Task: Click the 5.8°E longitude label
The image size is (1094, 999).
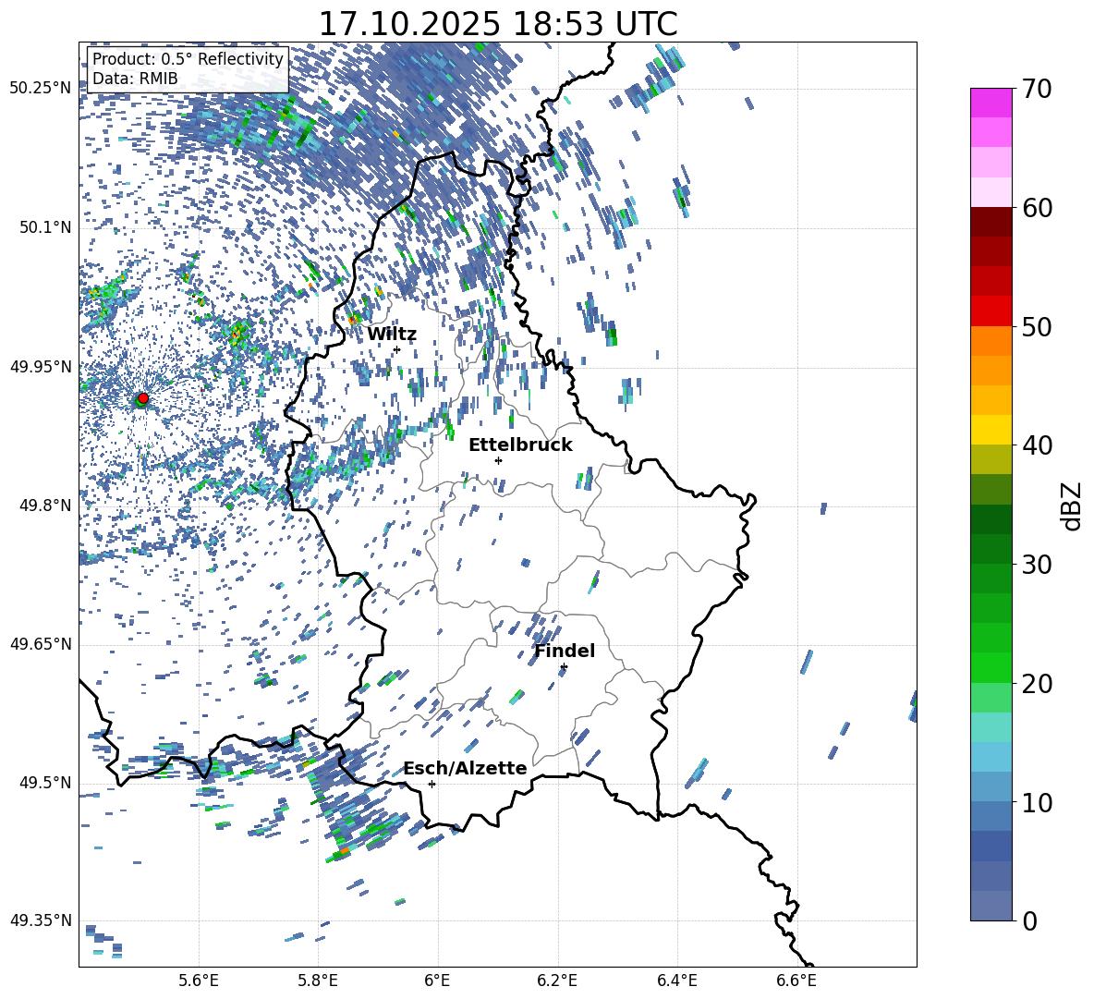Action: coord(318,981)
